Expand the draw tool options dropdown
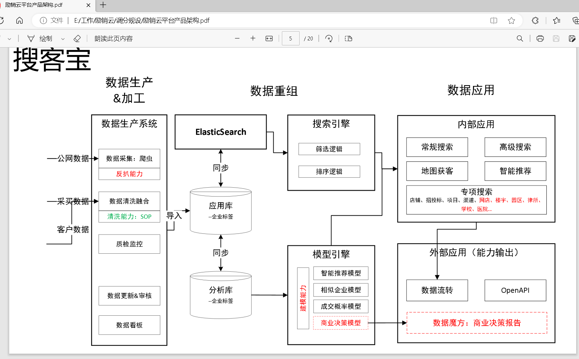Screen dimensions: 579x359 click(x=63, y=39)
